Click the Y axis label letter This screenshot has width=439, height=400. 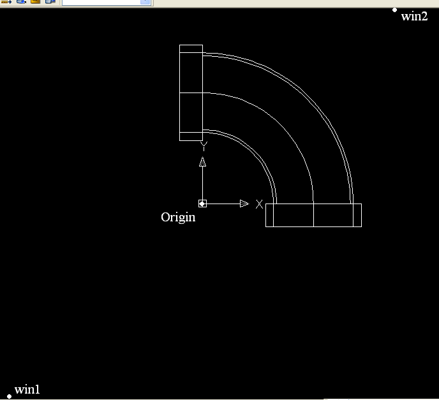point(204,146)
